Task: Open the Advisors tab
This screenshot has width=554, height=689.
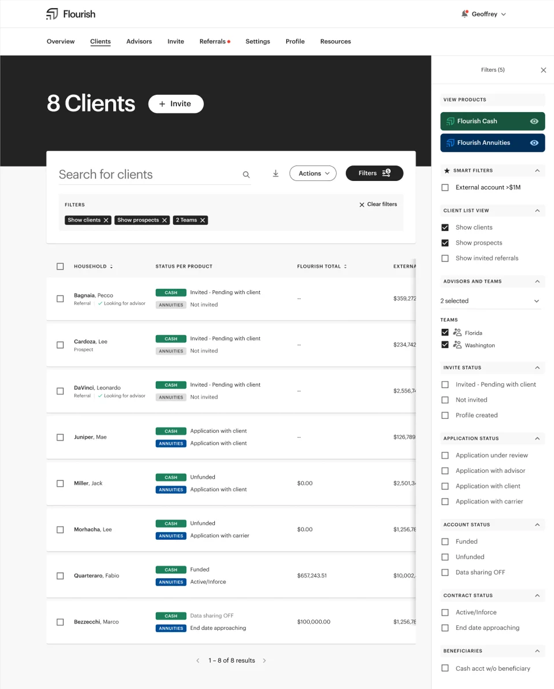Action: tap(139, 41)
